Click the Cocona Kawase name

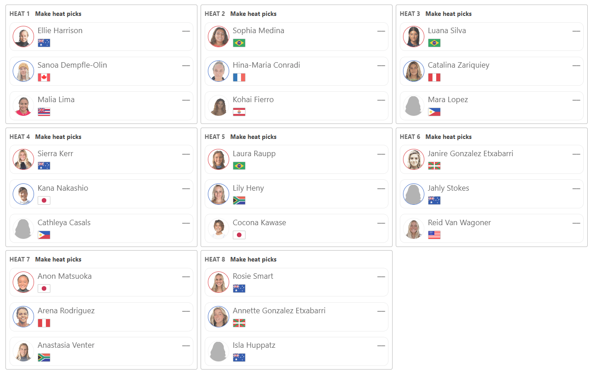point(259,222)
